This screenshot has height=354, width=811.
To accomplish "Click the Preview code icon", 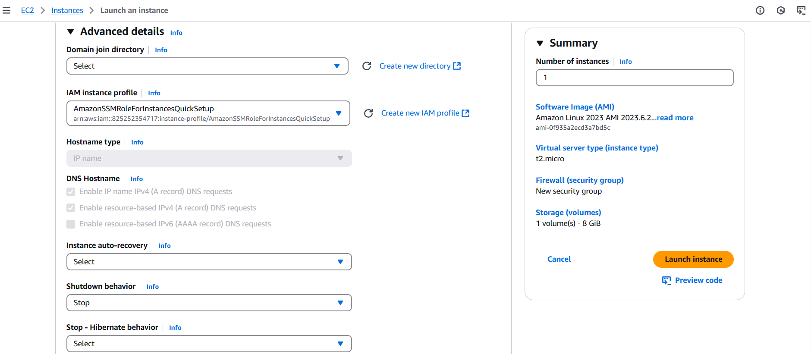I will (666, 281).
